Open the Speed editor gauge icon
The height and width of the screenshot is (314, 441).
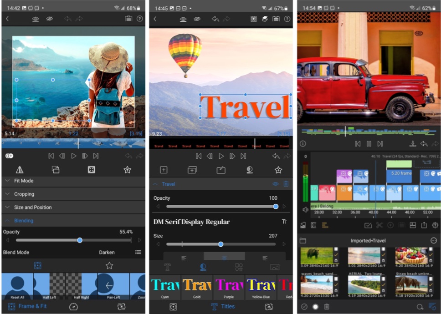73,307
